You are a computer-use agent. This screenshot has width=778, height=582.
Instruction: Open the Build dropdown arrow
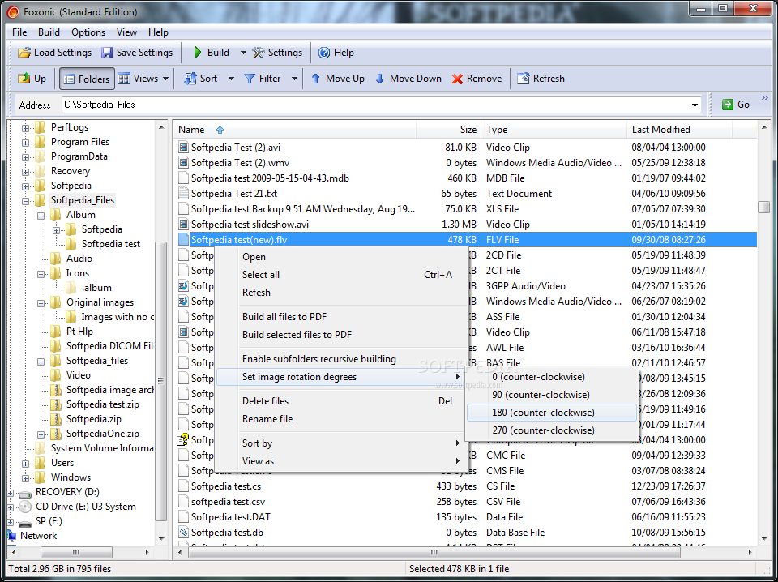pyautogui.click(x=243, y=53)
